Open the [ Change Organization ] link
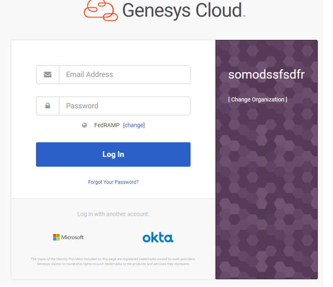The image size is (333, 287). coord(258,100)
